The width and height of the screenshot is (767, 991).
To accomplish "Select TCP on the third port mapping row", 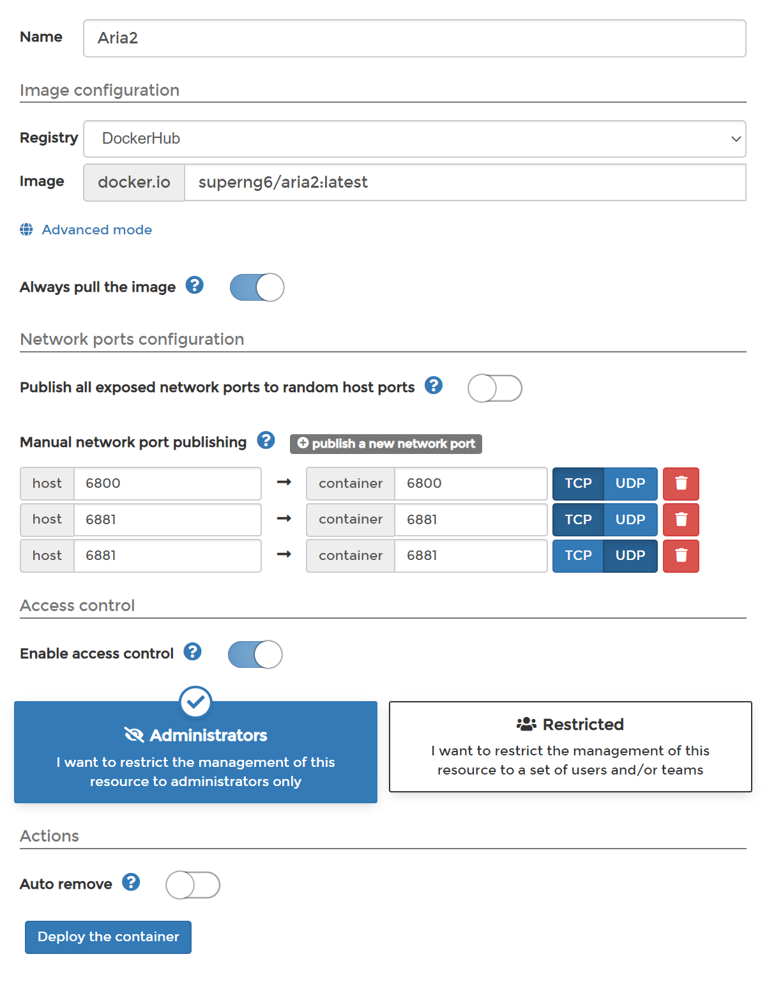I will pyautogui.click(x=578, y=556).
